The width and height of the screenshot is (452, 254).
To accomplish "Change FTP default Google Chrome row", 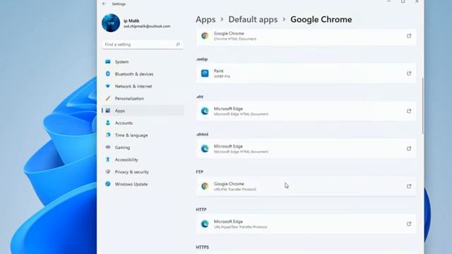I will click(x=306, y=186).
